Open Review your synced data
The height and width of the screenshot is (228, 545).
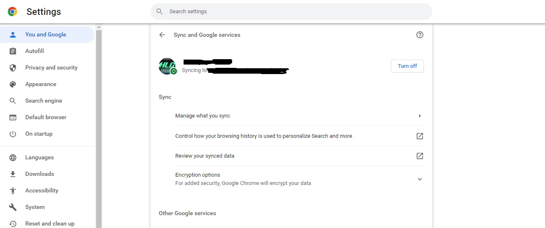click(300, 156)
